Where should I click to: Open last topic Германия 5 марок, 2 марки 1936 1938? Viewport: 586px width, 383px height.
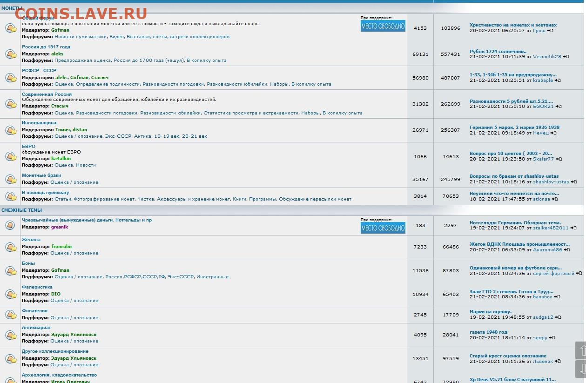click(514, 128)
